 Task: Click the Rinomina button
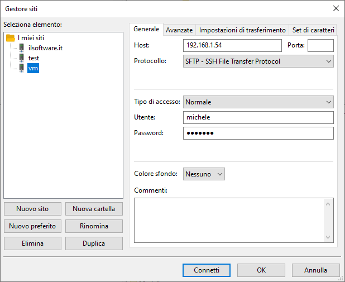click(x=94, y=226)
